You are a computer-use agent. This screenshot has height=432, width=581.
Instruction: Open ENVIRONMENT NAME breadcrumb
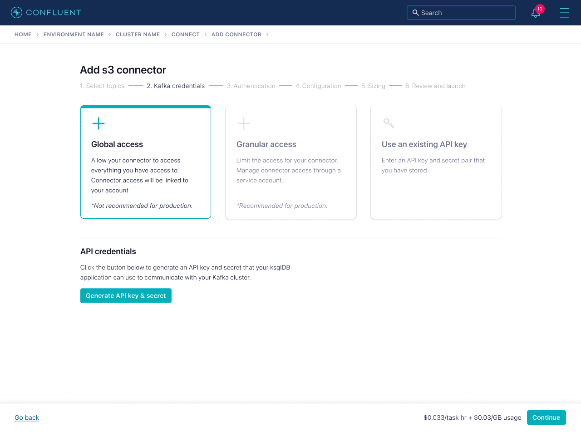coord(74,34)
